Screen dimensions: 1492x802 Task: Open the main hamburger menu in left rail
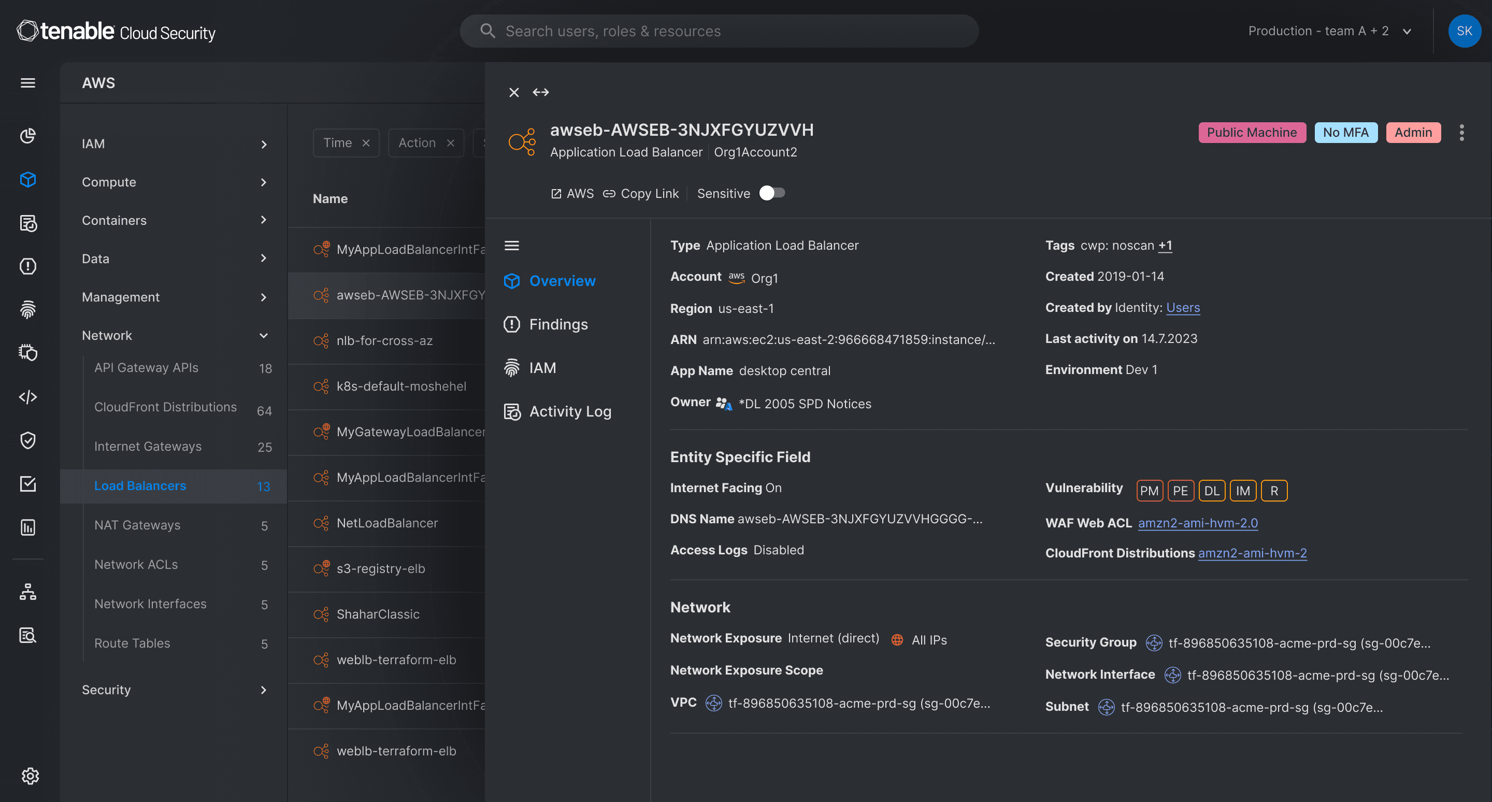pyautogui.click(x=28, y=83)
